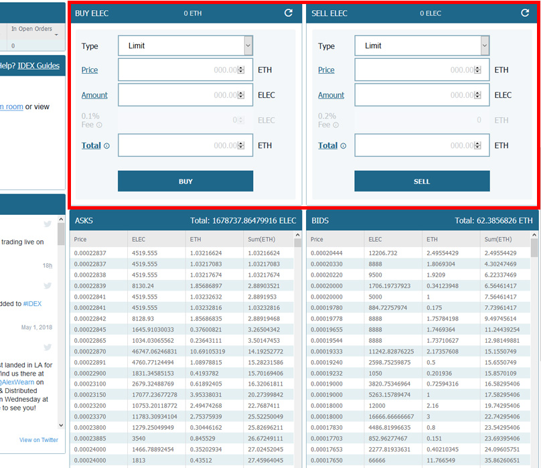
Task: Open Amount link in BUY ELEC panel
Action: 94,95
